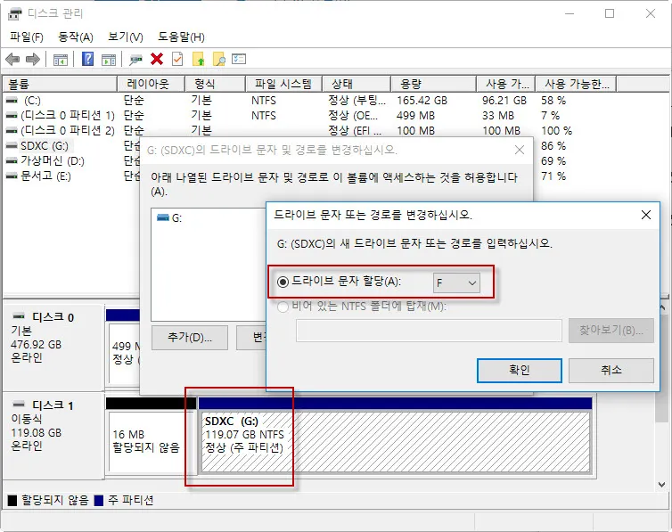
Task: Select 드라이브 문자 할당 radio button
Action: [283, 282]
